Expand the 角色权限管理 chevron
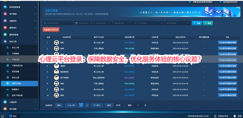The image size is (243, 118). [35, 7]
